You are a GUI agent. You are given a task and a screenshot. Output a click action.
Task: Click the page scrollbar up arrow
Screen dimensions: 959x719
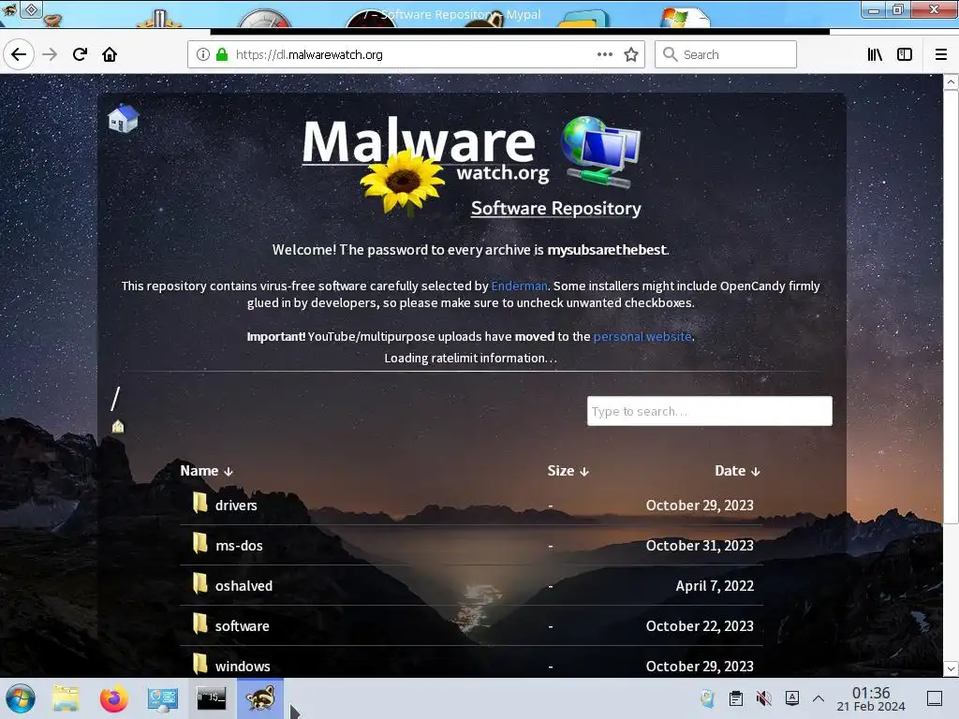pos(951,82)
